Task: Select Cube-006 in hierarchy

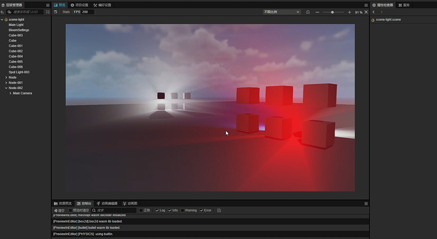Action: tap(16, 67)
